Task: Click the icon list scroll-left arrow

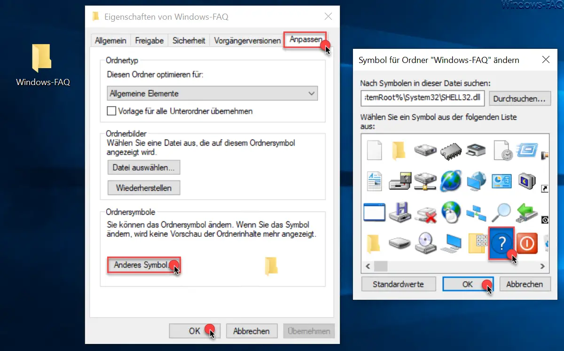Action: [x=368, y=266]
